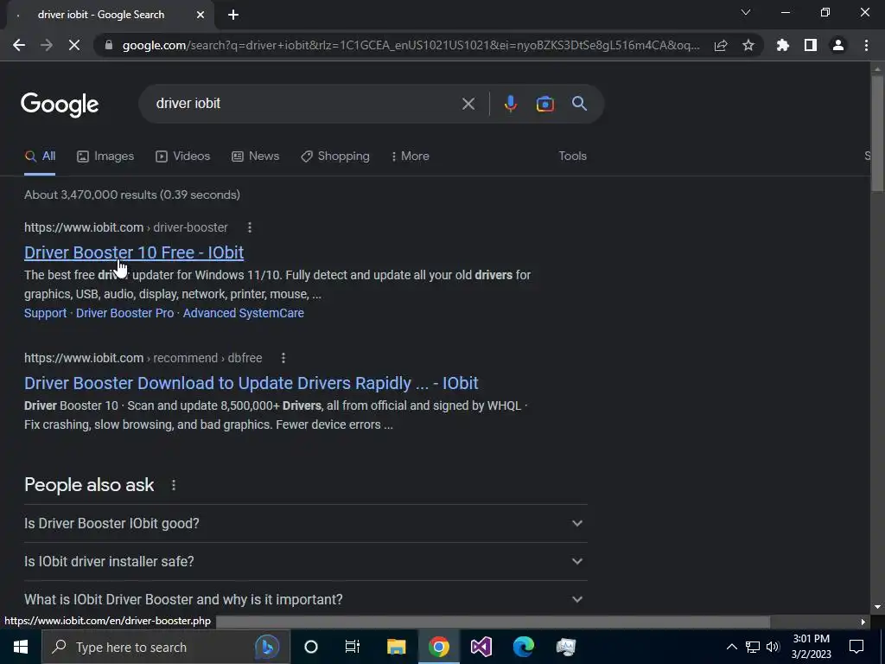Open the search Tools button
Image resolution: width=885 pixels, height=664 pixels.
(572, 156)
